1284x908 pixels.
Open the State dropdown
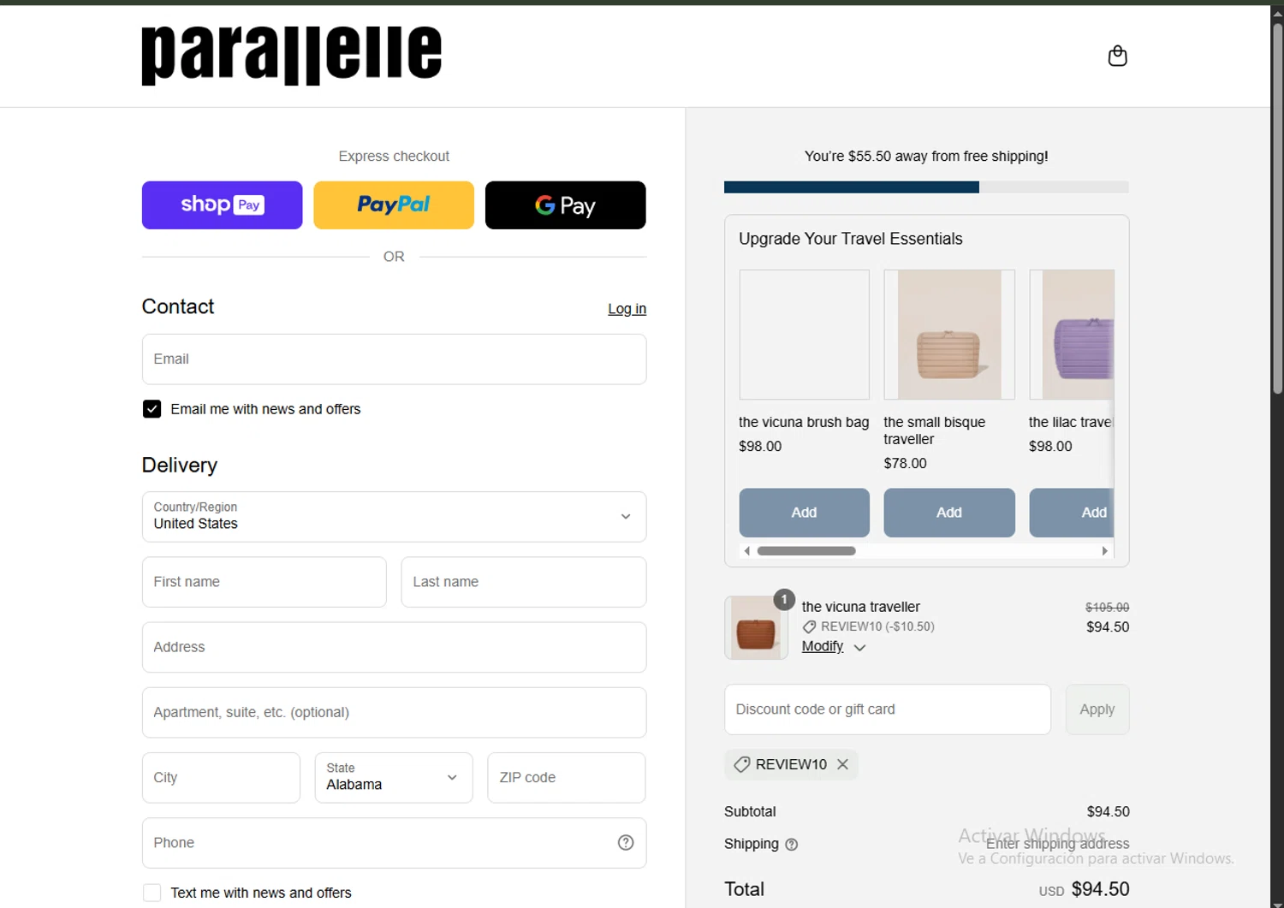394,778
